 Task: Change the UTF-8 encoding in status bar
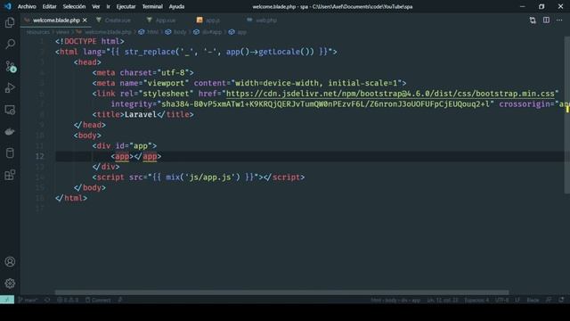pyautogui.click(x=502, y=300)
